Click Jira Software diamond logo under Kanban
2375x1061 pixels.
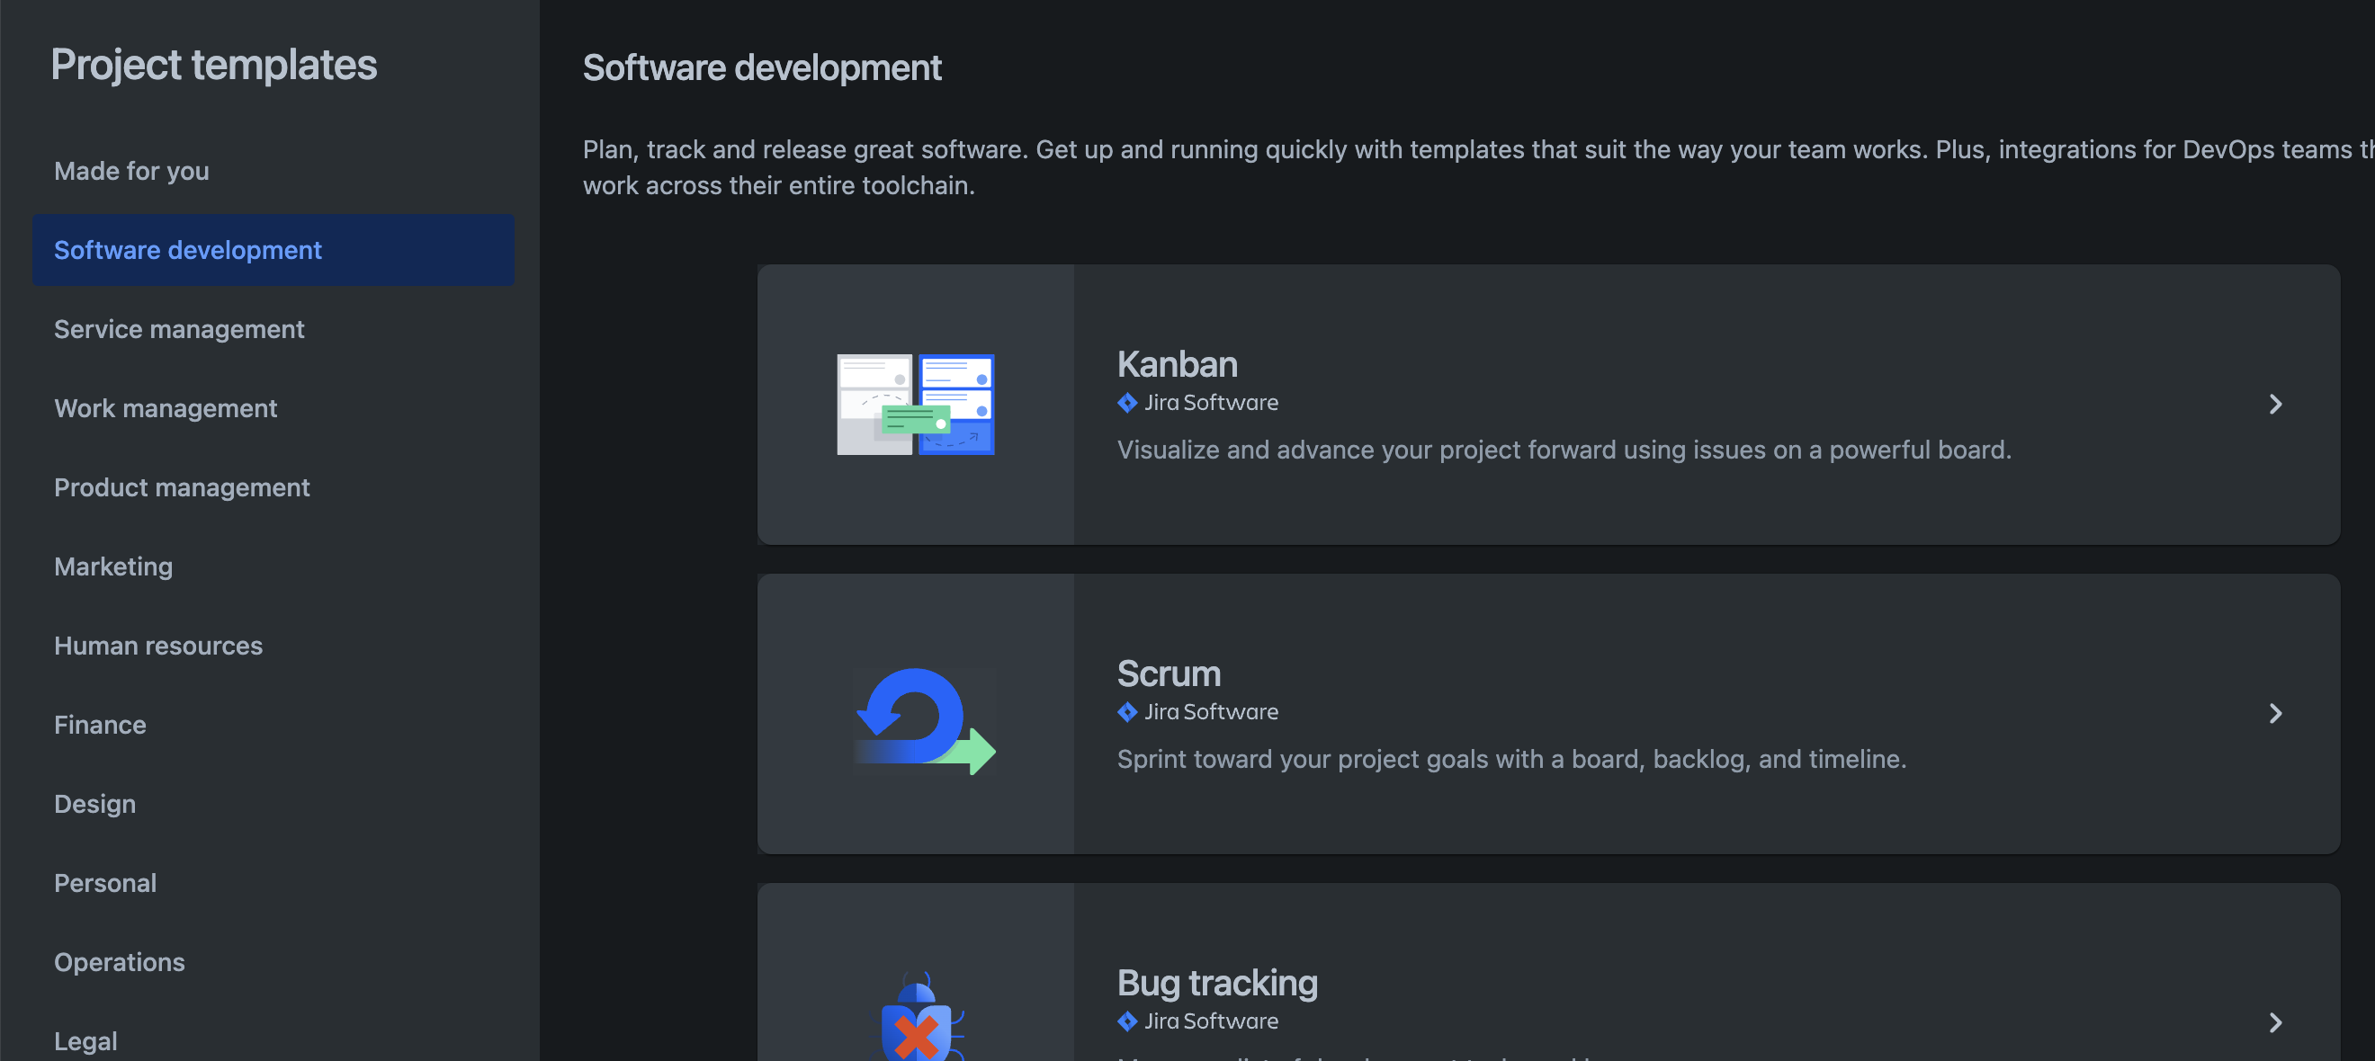1126,403
